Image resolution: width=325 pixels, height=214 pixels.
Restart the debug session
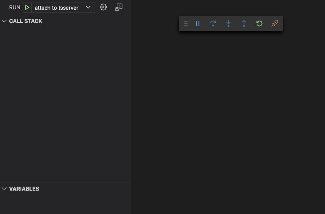pos(259,23)
